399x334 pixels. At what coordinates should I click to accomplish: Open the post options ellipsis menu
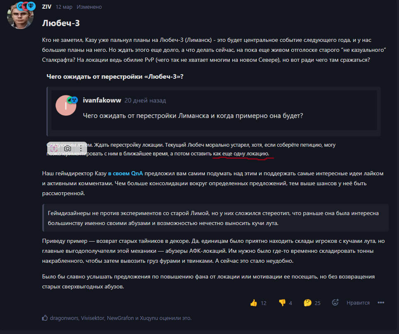click(381, 303)
